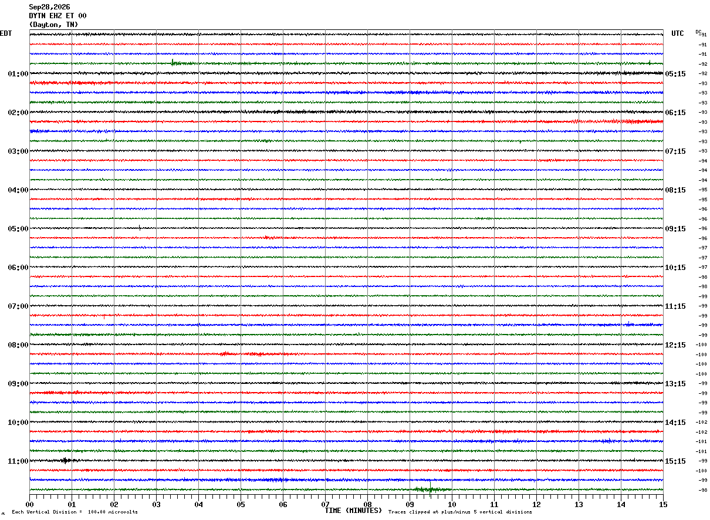The width and height of the screenshot is (710, 520).
Task: Select the 11:00 EDT row label
Action: click(18, 461)
